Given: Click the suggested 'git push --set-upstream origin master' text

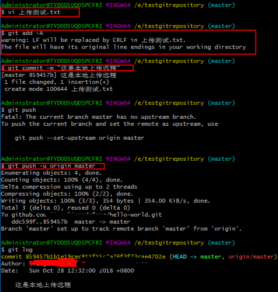Looking at the screenshot, I should [x=79, y=138].
